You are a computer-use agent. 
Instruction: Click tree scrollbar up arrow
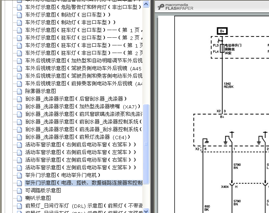tap(146, 4)
